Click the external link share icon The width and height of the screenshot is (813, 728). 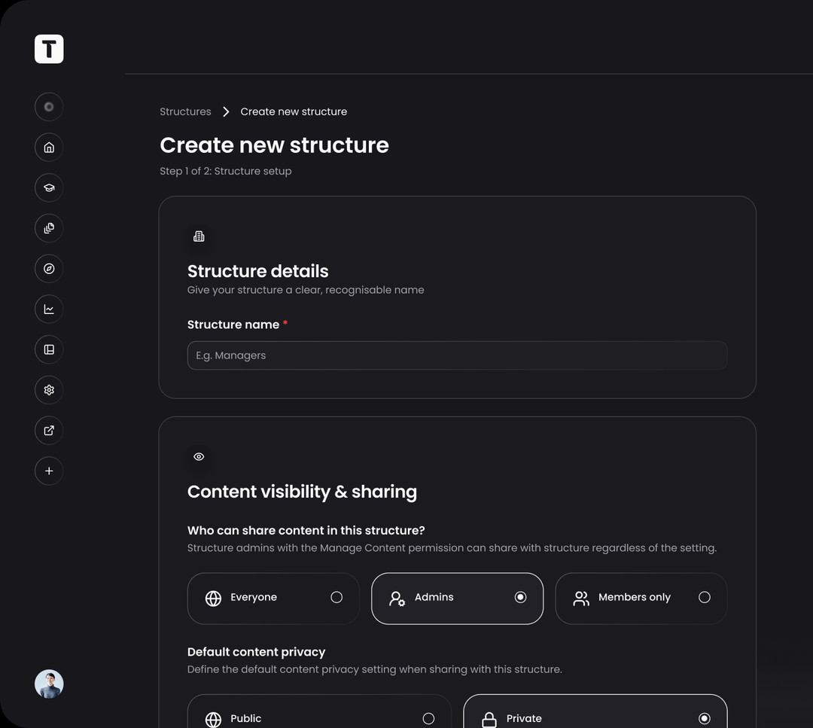[49, 431]
